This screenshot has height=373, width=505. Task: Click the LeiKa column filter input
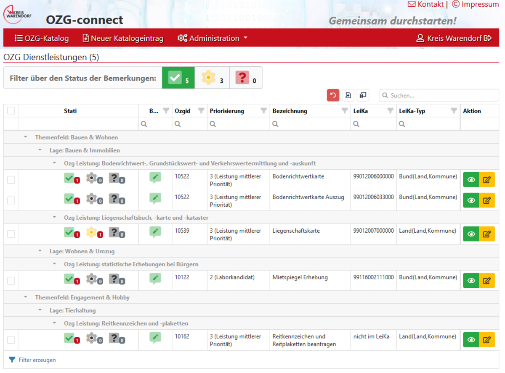click(x=374, y=124)
